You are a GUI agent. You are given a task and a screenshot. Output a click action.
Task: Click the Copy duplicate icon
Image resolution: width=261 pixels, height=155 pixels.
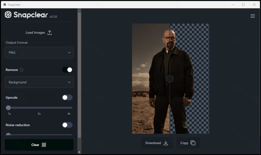(x=193, y=143)
